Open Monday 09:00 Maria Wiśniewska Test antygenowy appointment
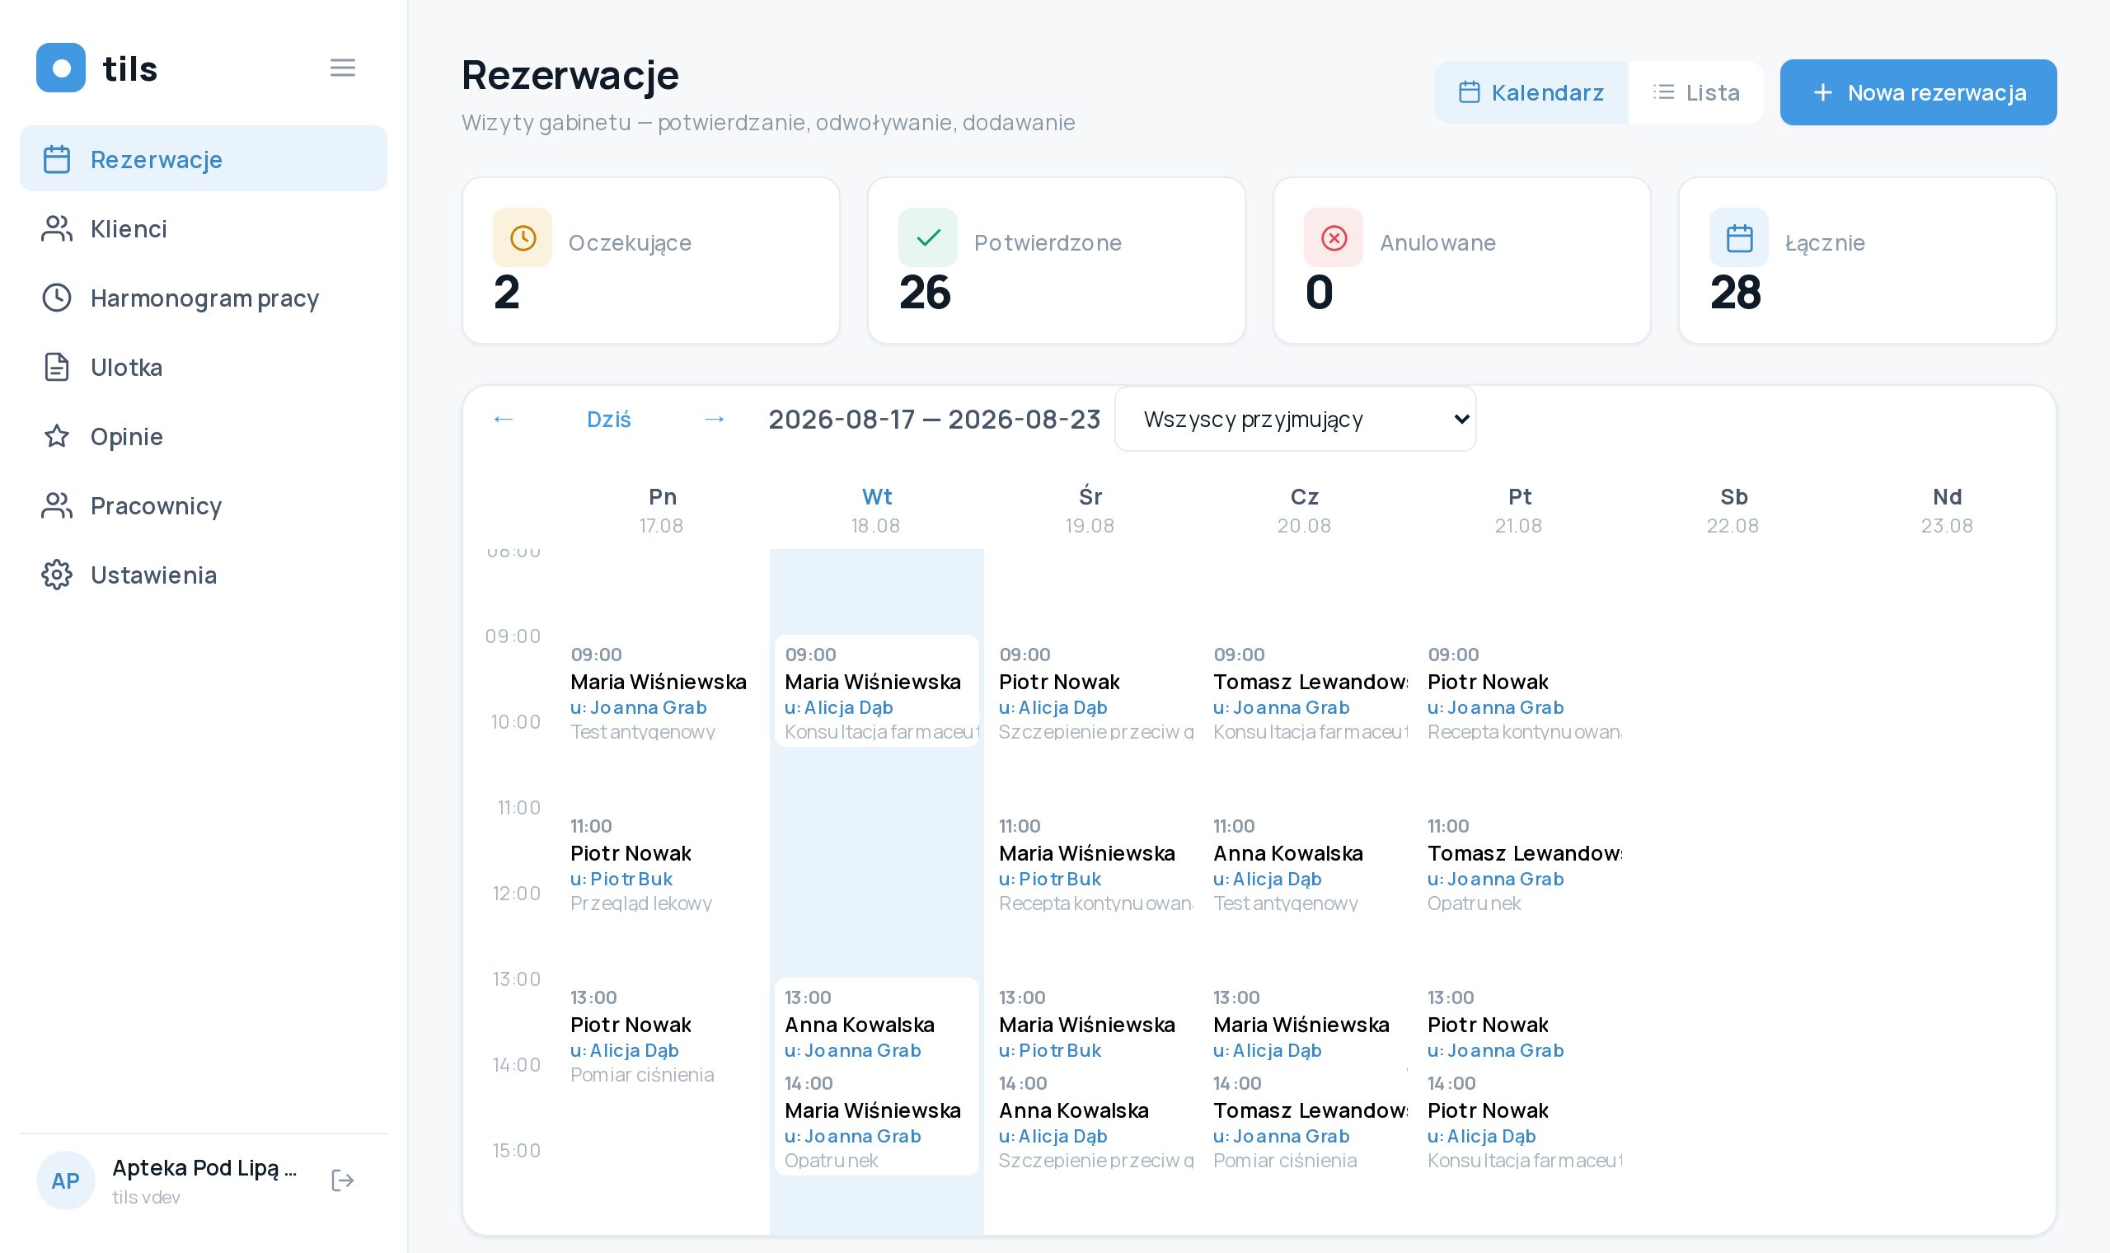 tap(663, 691)
